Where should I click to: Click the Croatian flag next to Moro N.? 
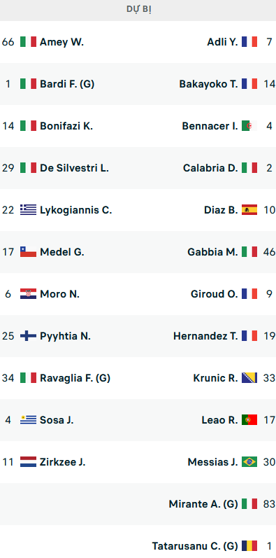(28, 294)
